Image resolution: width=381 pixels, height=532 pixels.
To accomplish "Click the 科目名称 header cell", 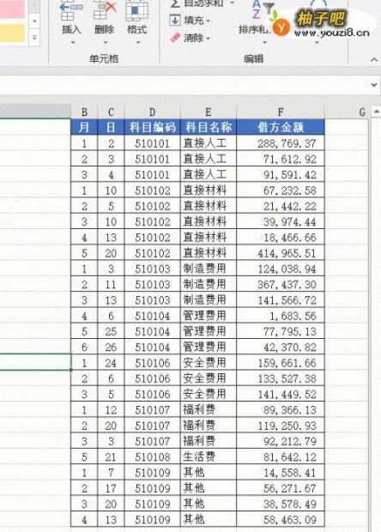I will 209,127.
